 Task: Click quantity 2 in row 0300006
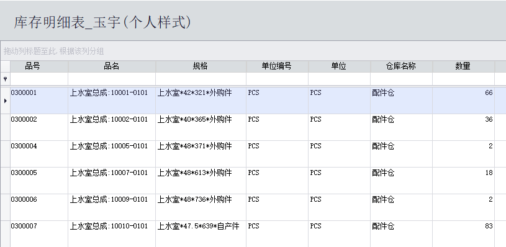(463, 207)
